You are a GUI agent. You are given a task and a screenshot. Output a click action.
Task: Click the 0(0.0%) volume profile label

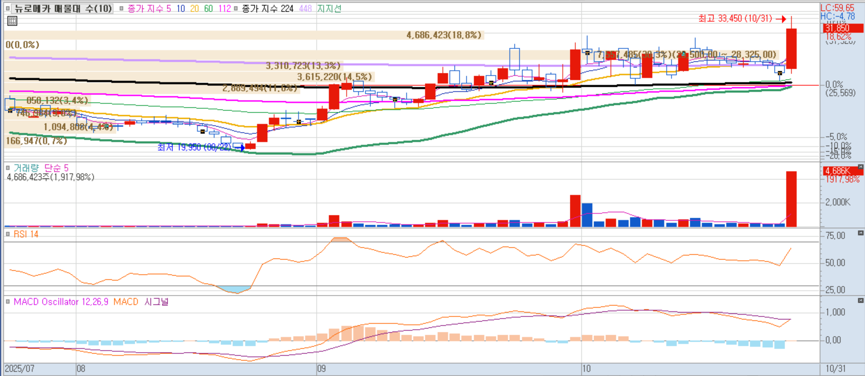[x=22, y=45]
